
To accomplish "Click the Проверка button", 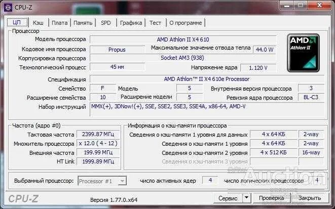I will [271, 198].
